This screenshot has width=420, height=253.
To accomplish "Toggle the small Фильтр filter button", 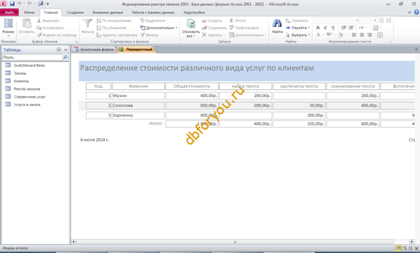I will (149, 35).
